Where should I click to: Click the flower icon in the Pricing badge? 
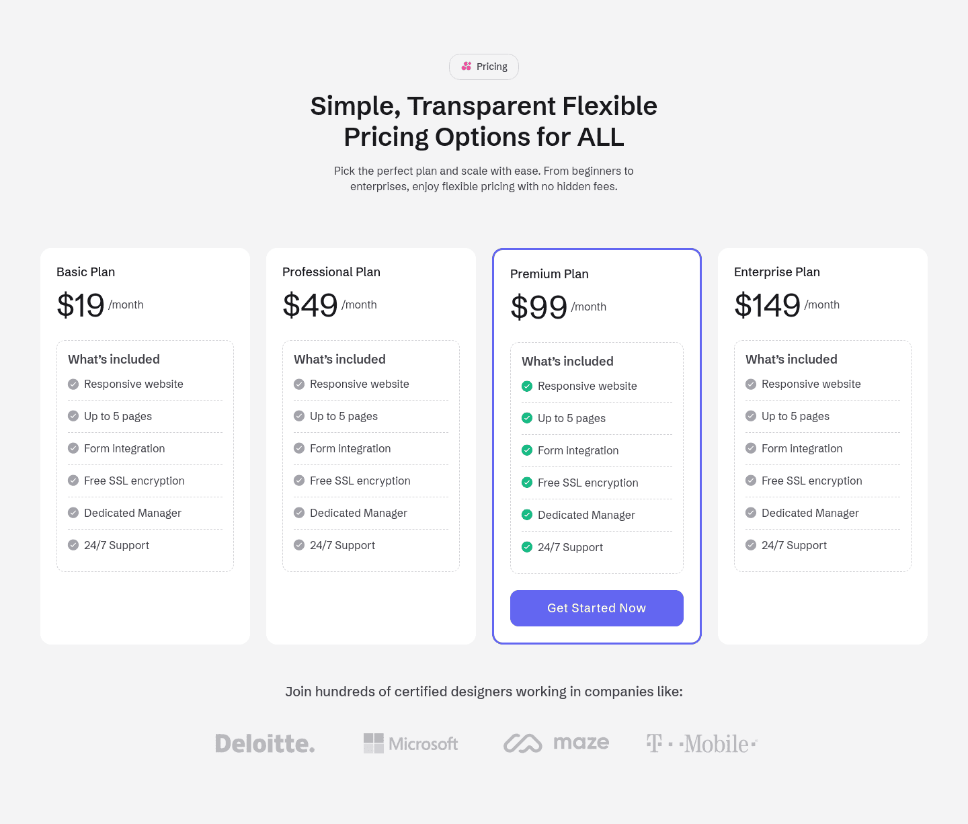point(466,67)
